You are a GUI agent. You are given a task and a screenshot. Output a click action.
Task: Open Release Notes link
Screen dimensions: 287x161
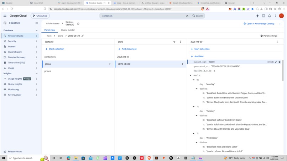(15, 152)
